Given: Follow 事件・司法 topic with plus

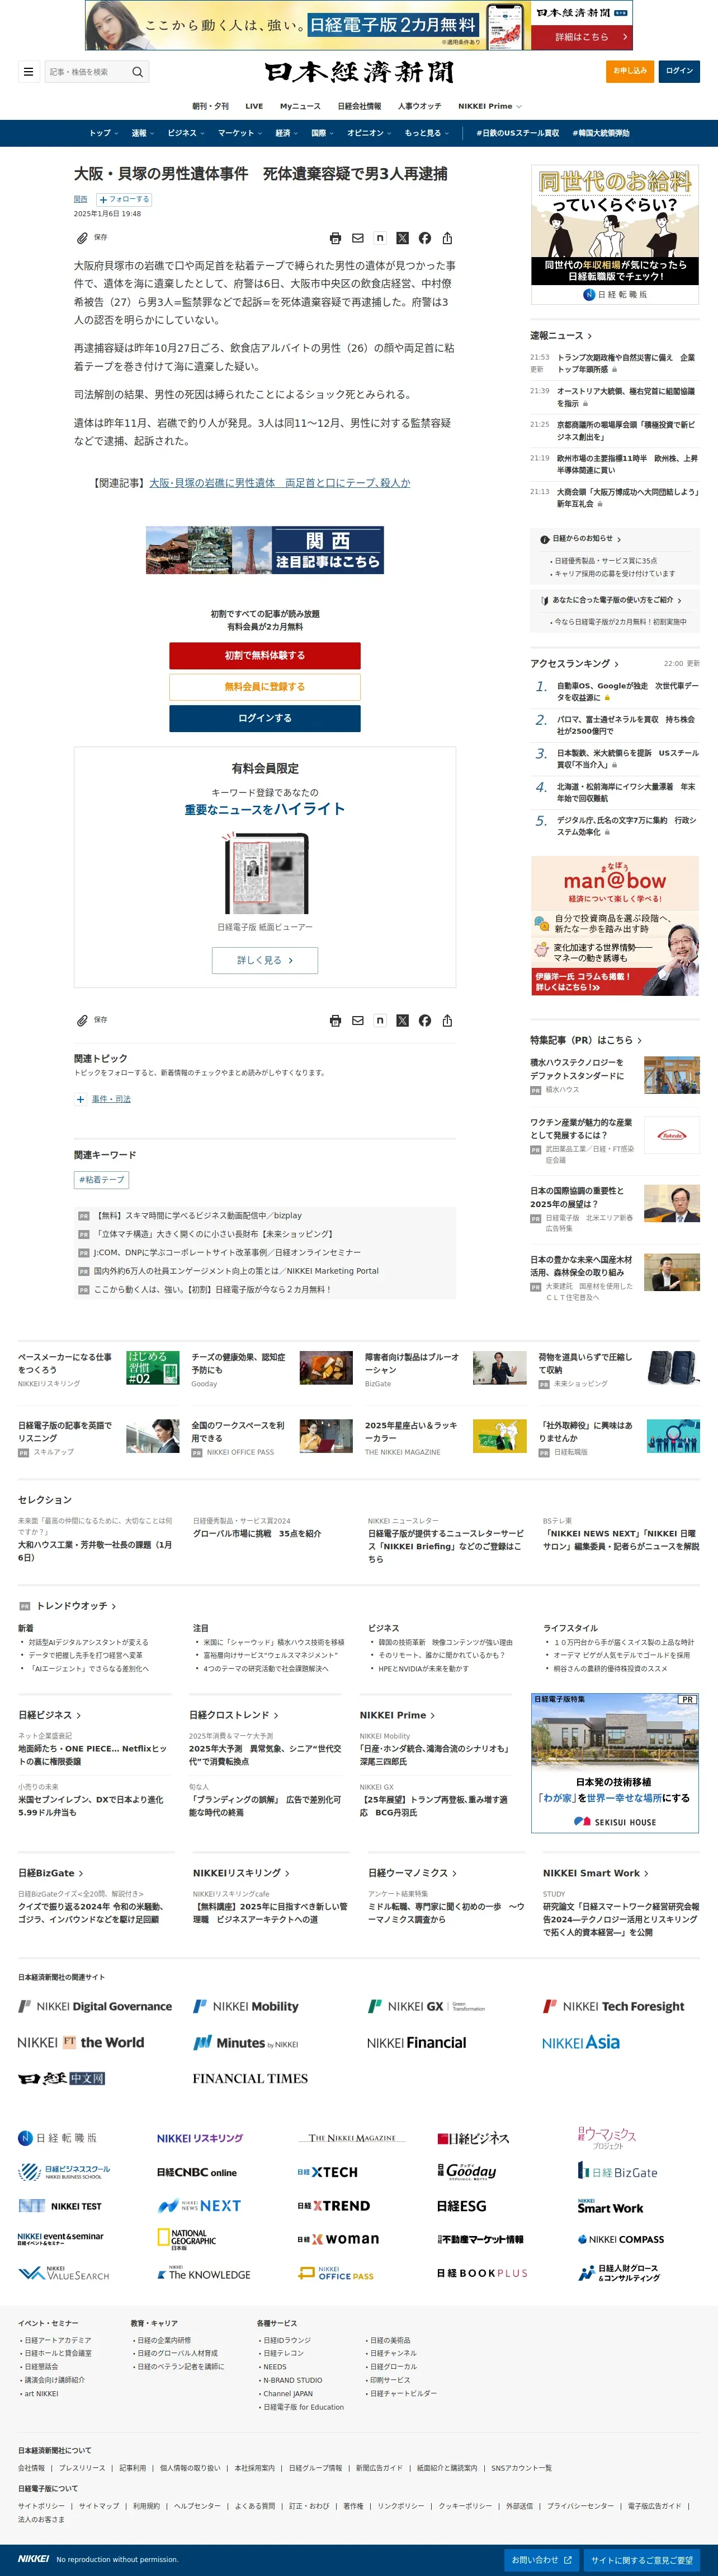Looking at the screenshot, I should [80, 1099].
